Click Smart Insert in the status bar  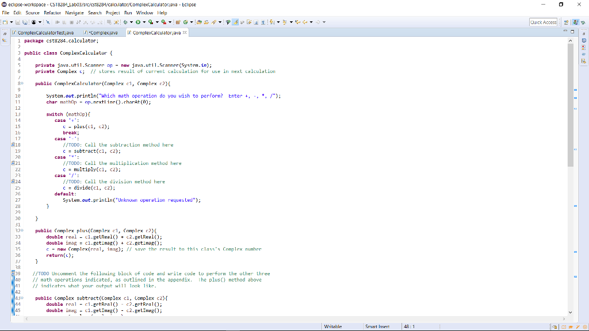(x=377, y=326)
